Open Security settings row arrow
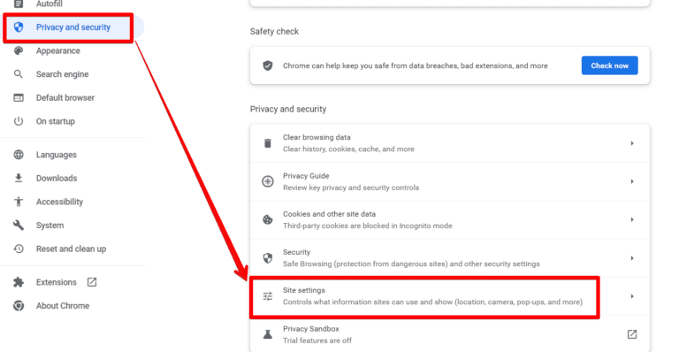The height and width of the screenshot is (352, 679). [632, 258]
